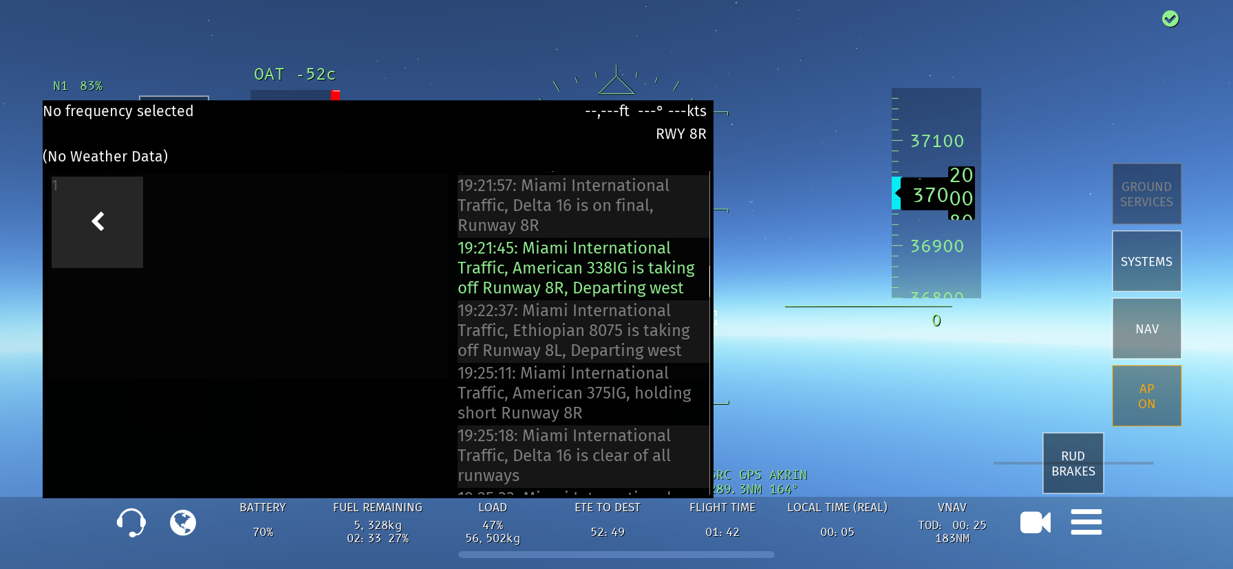Image resolution: width=1233 pixels, height=569 pixels.
Task: Click the VNAV TOD status item
Action: coord(952,523)
